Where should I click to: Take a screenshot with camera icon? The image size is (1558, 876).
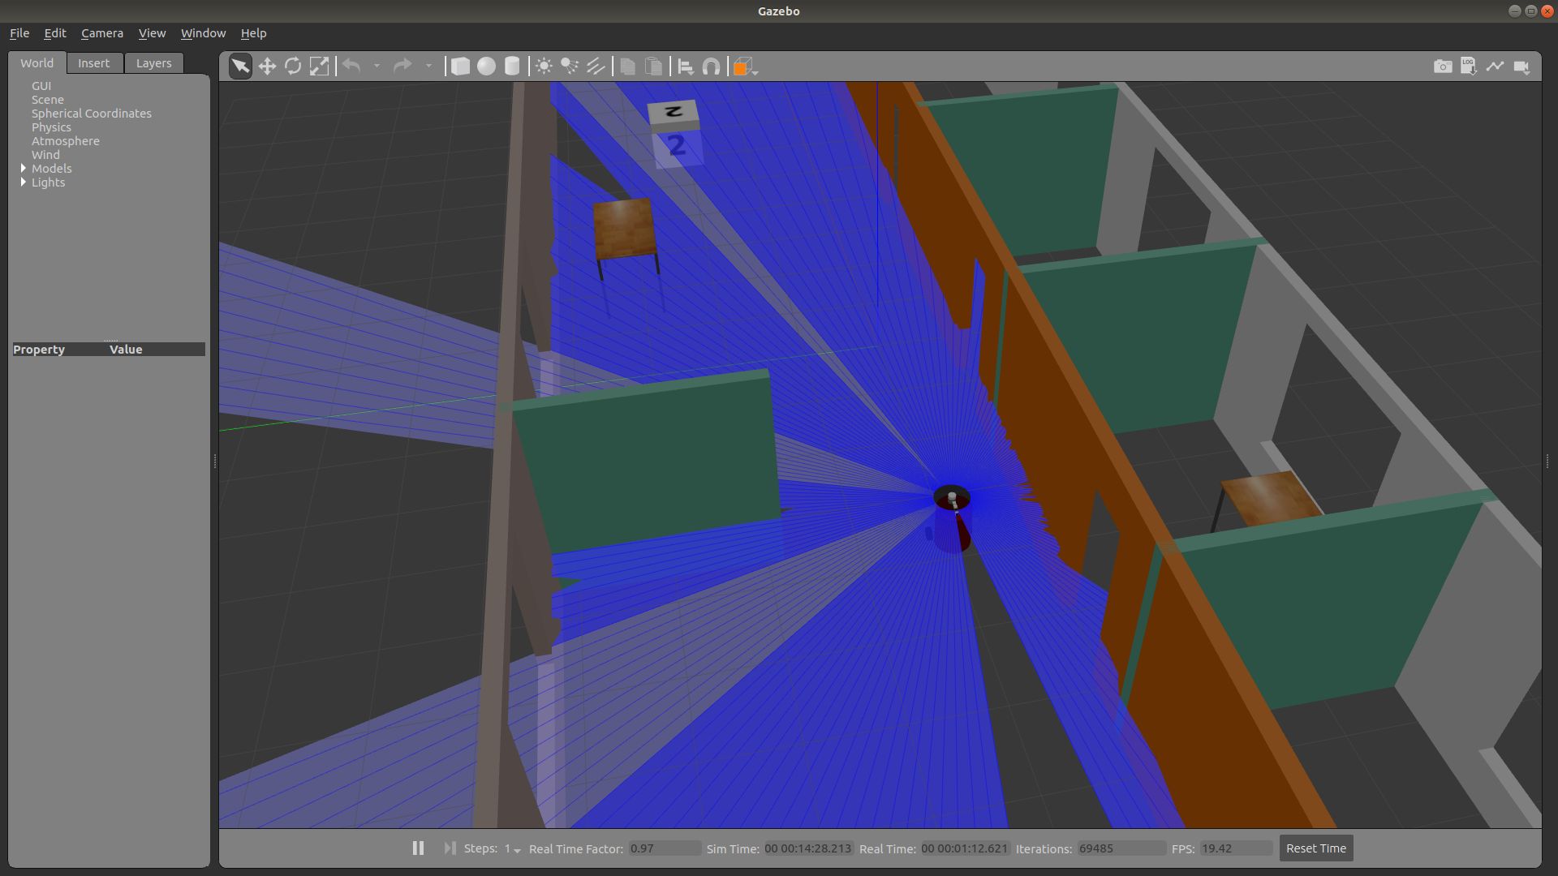coord(1443,67)
